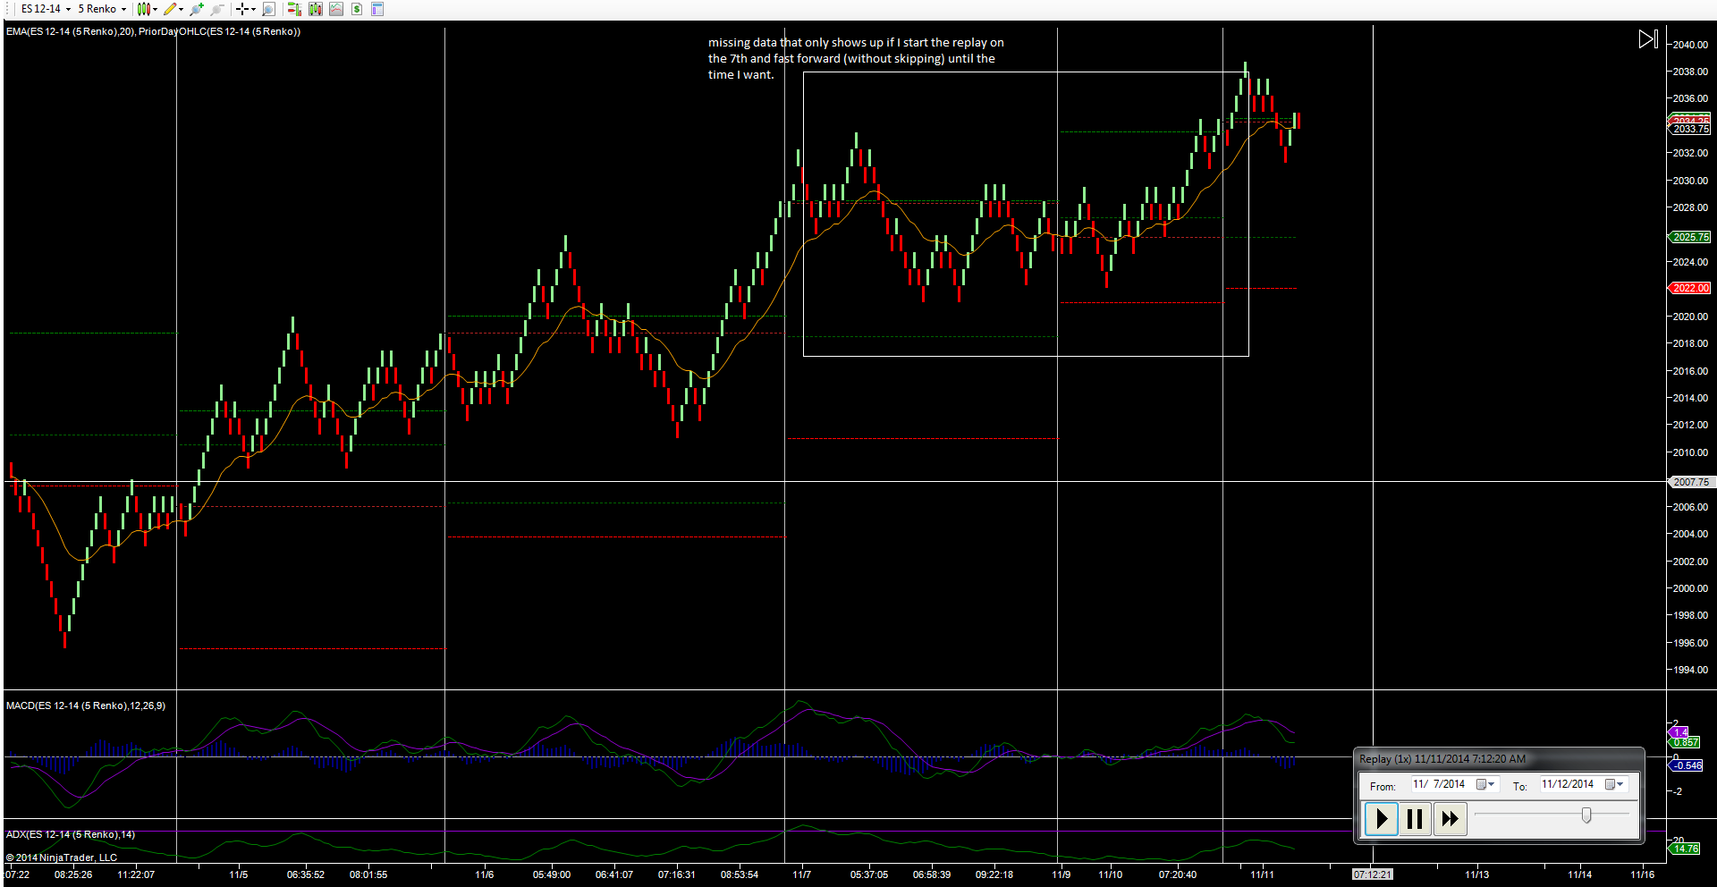Screen dimensions: 1717x887
Task: Click the 14.76 ADX value marker
Action: point(1685,849)
